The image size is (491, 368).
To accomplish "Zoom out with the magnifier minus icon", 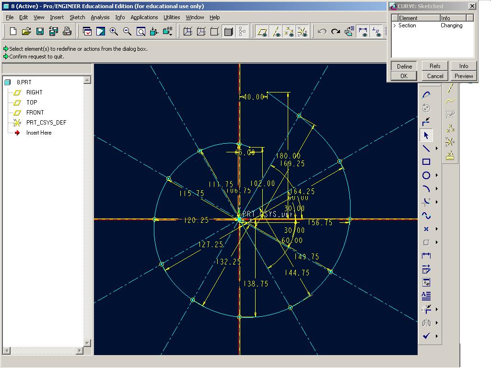I will point(127,31).
